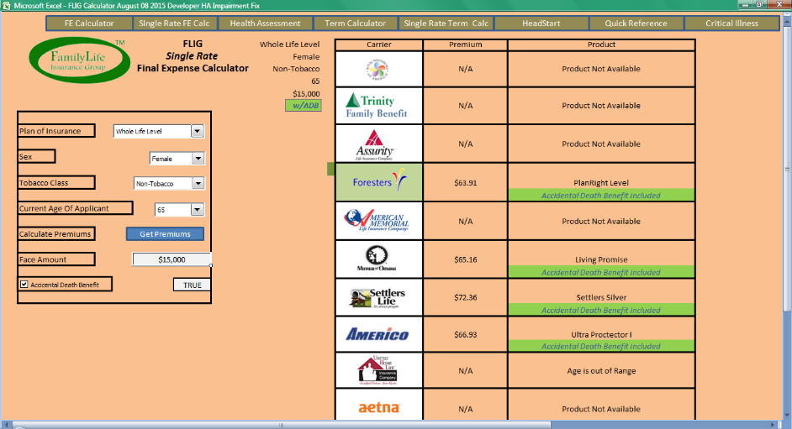
Task: Click the Premium column header
Action: (465, 44)
